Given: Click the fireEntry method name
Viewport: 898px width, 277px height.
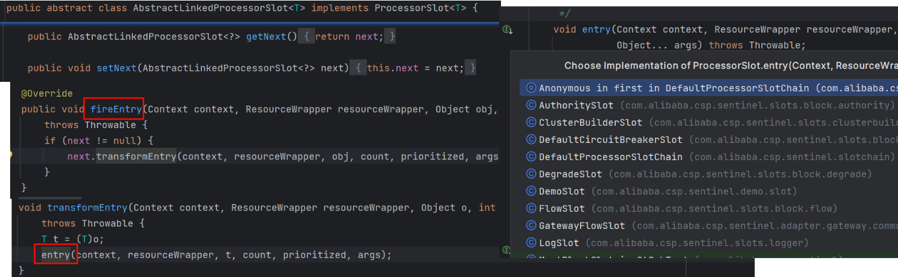Looking at the screenshot, I should tap(116, 109).
